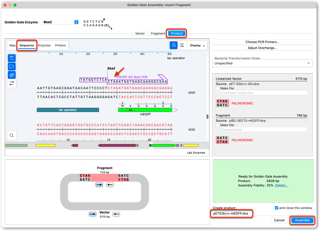The width and height of the screenshot is (320, 231).
Task: Click the fragment GATC/CTAG overhang swatch
Action: pos(222,140)
